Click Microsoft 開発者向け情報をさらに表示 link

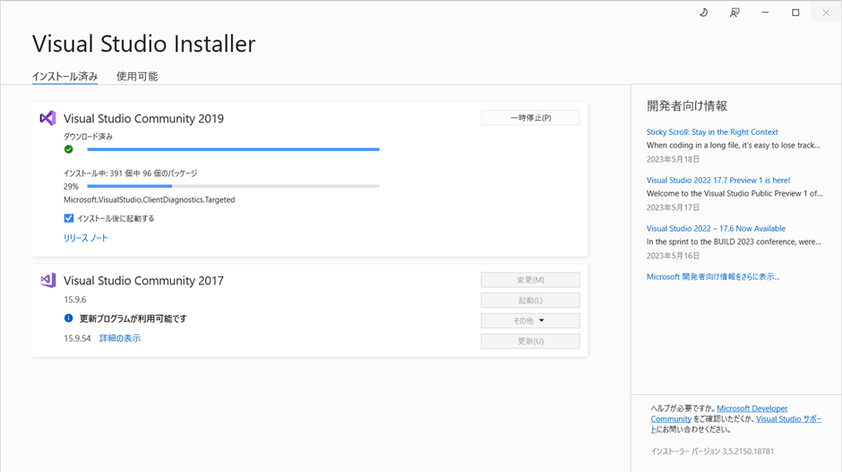pyautogui.click(x=713, y=277)
